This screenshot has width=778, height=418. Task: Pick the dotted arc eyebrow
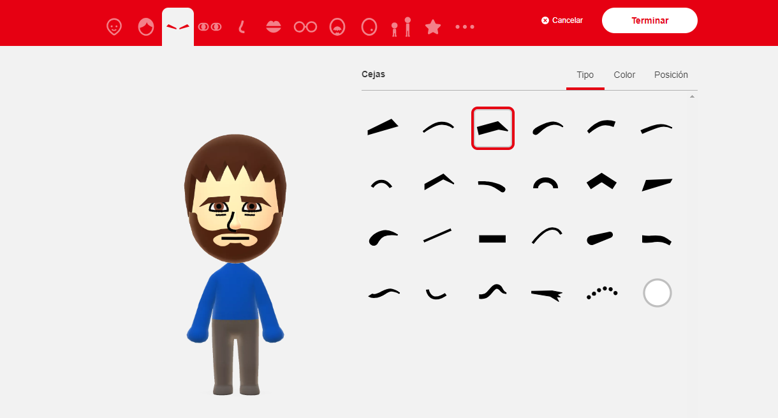tap(603, 294)
